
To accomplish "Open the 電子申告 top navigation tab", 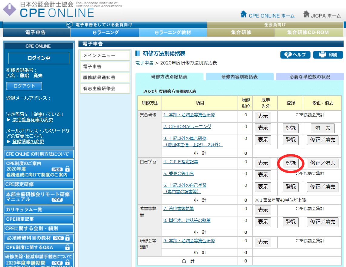I will [37, 32].
